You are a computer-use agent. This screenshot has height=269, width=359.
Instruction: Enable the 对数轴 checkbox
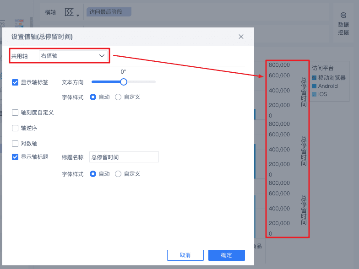[x=15, y=144]
